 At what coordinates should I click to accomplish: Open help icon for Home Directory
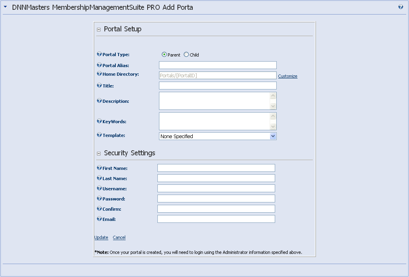tap(99, 74)
